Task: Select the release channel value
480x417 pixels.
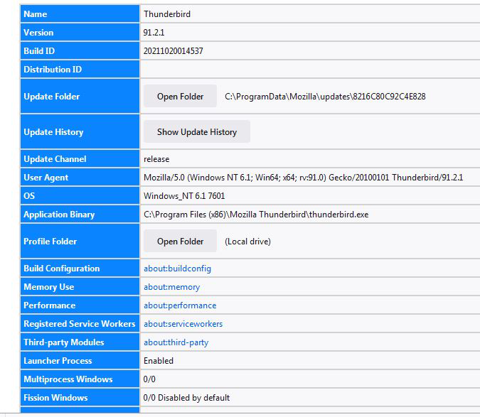Action: [x=156, y=159]
